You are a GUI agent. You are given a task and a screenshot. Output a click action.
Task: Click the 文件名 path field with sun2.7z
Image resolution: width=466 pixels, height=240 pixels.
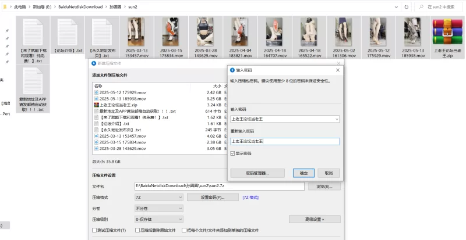[220, 186]
